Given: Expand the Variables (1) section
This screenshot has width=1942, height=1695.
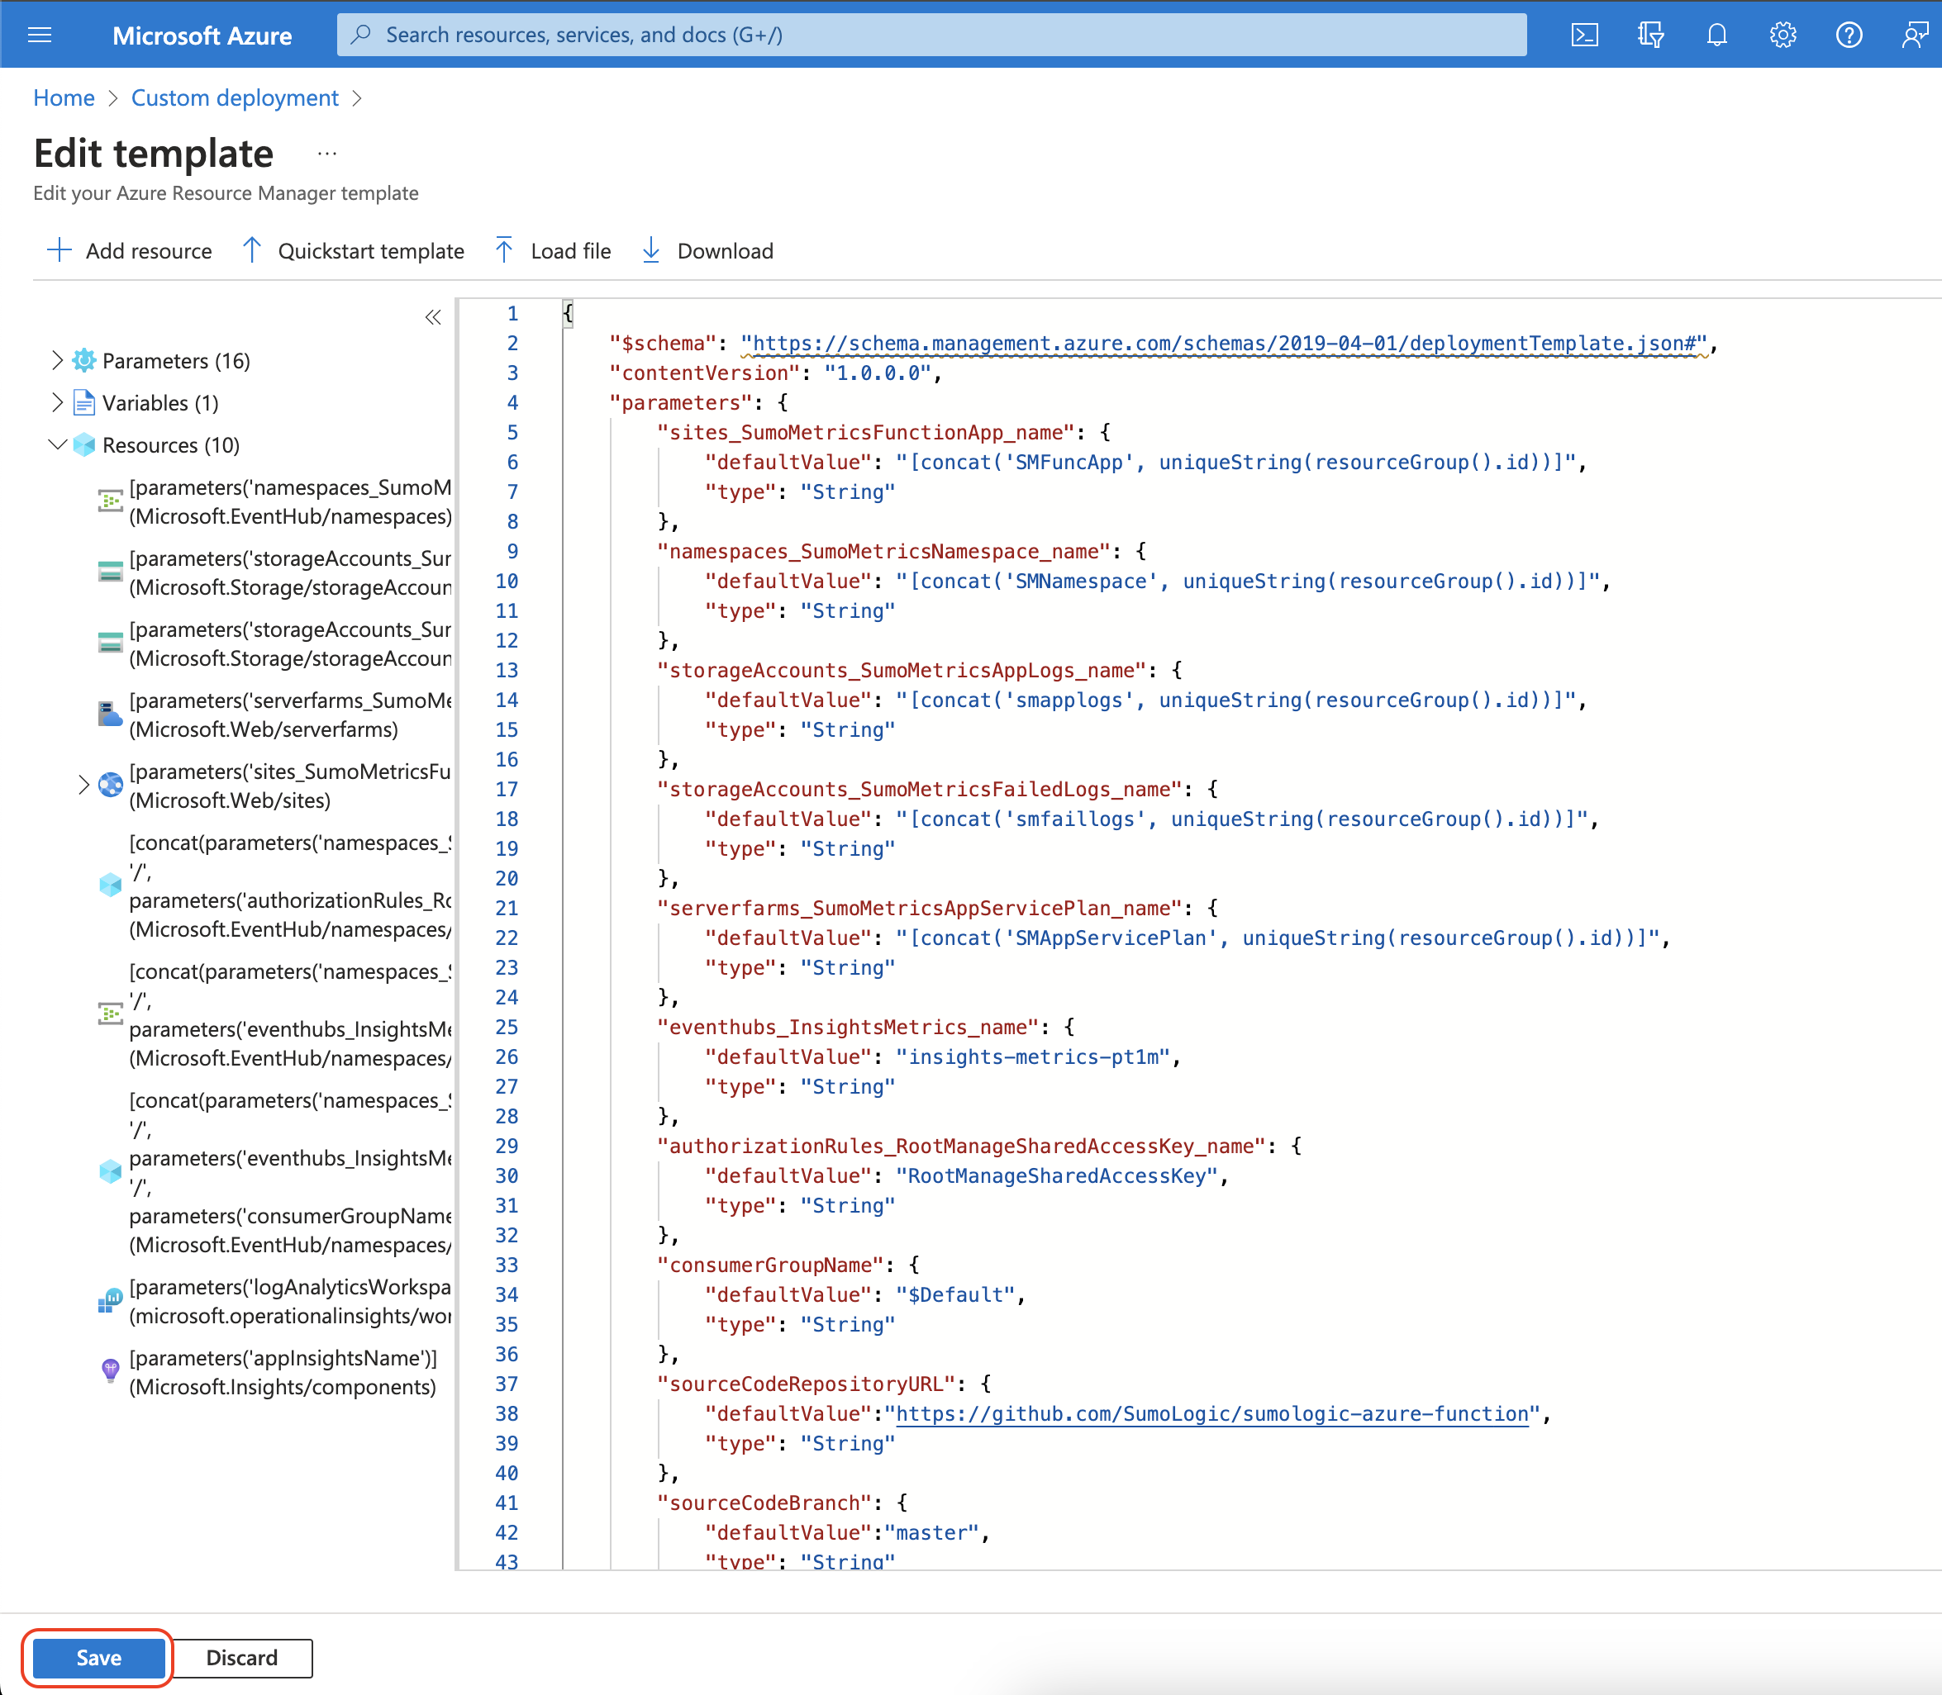Looking at the screenshot, I should (x=57, y=402).
